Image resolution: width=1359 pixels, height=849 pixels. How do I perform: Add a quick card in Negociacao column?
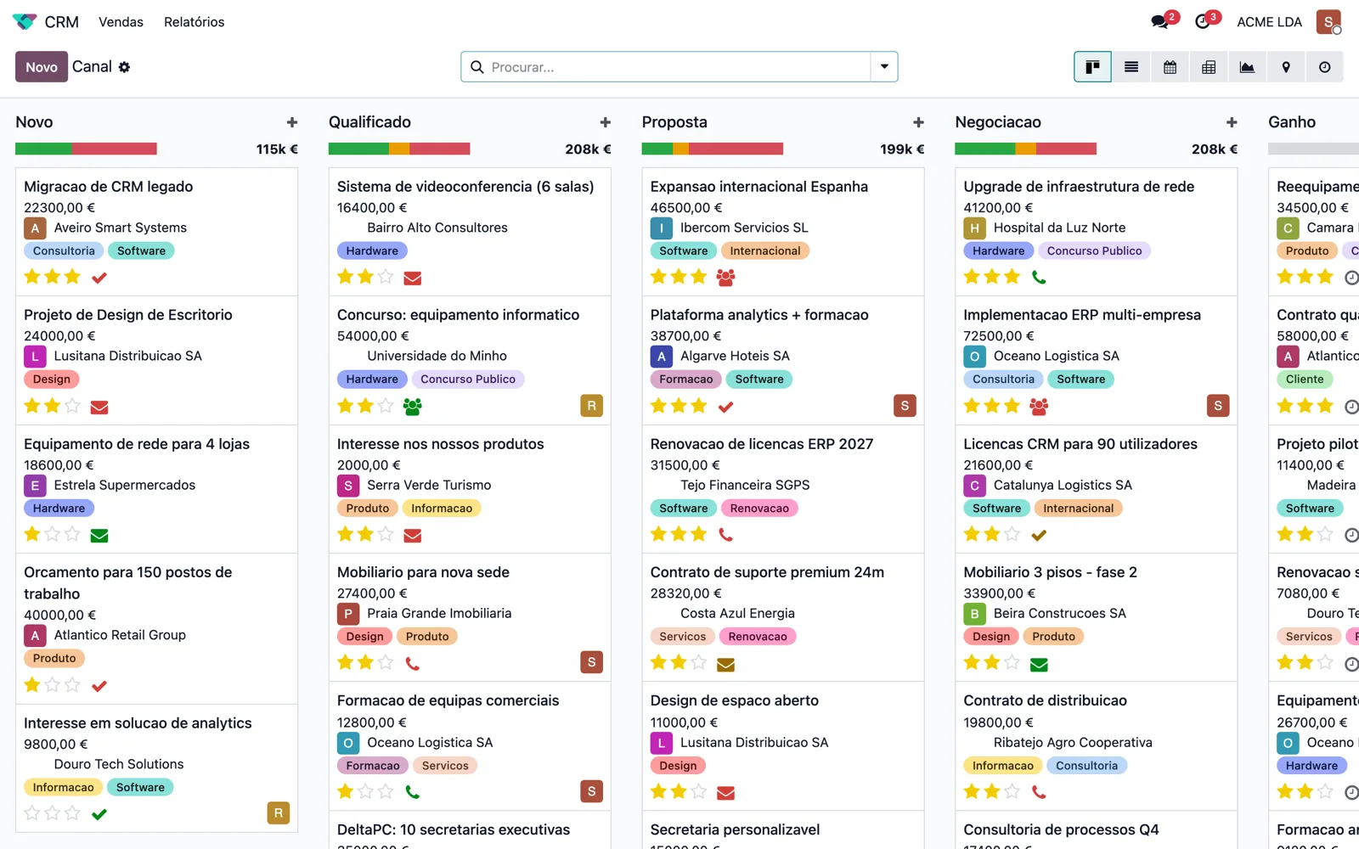click(x=1232, y=122)
